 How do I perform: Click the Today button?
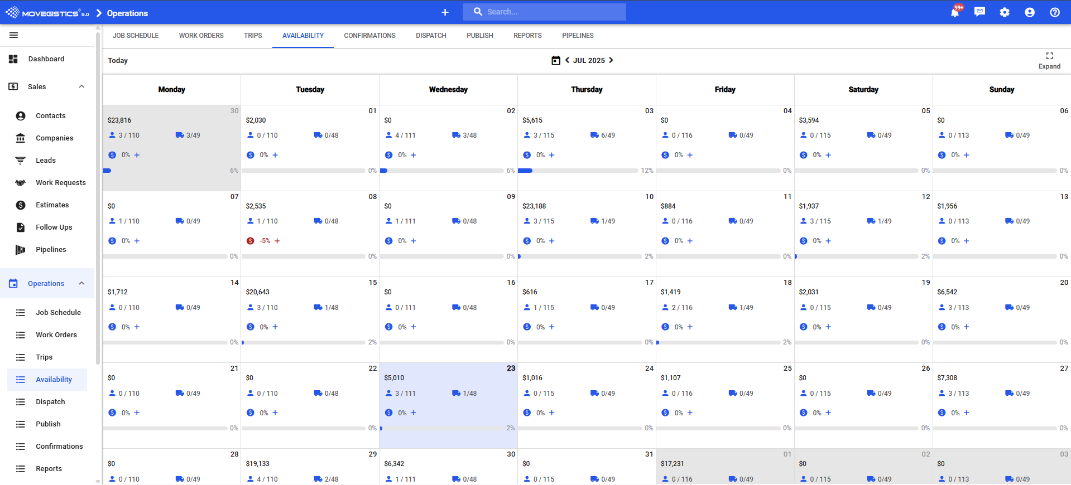coord(118,60)
